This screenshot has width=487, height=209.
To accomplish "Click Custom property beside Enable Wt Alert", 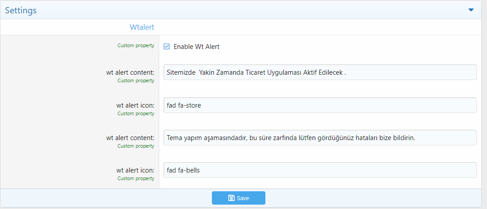I will (x=136, y=45).
